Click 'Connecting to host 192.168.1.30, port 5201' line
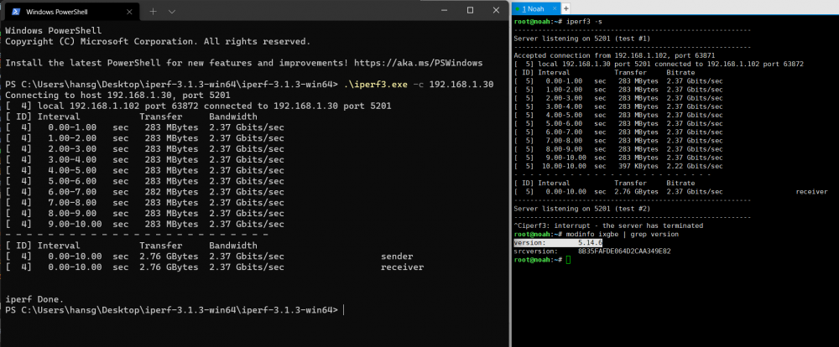The height and width of the screenshot is (347, 839). [117, 96]
